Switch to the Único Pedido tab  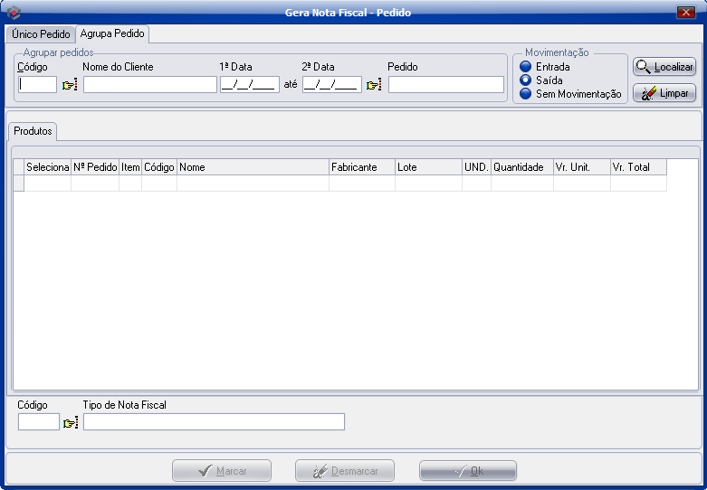tap(41, 34)
